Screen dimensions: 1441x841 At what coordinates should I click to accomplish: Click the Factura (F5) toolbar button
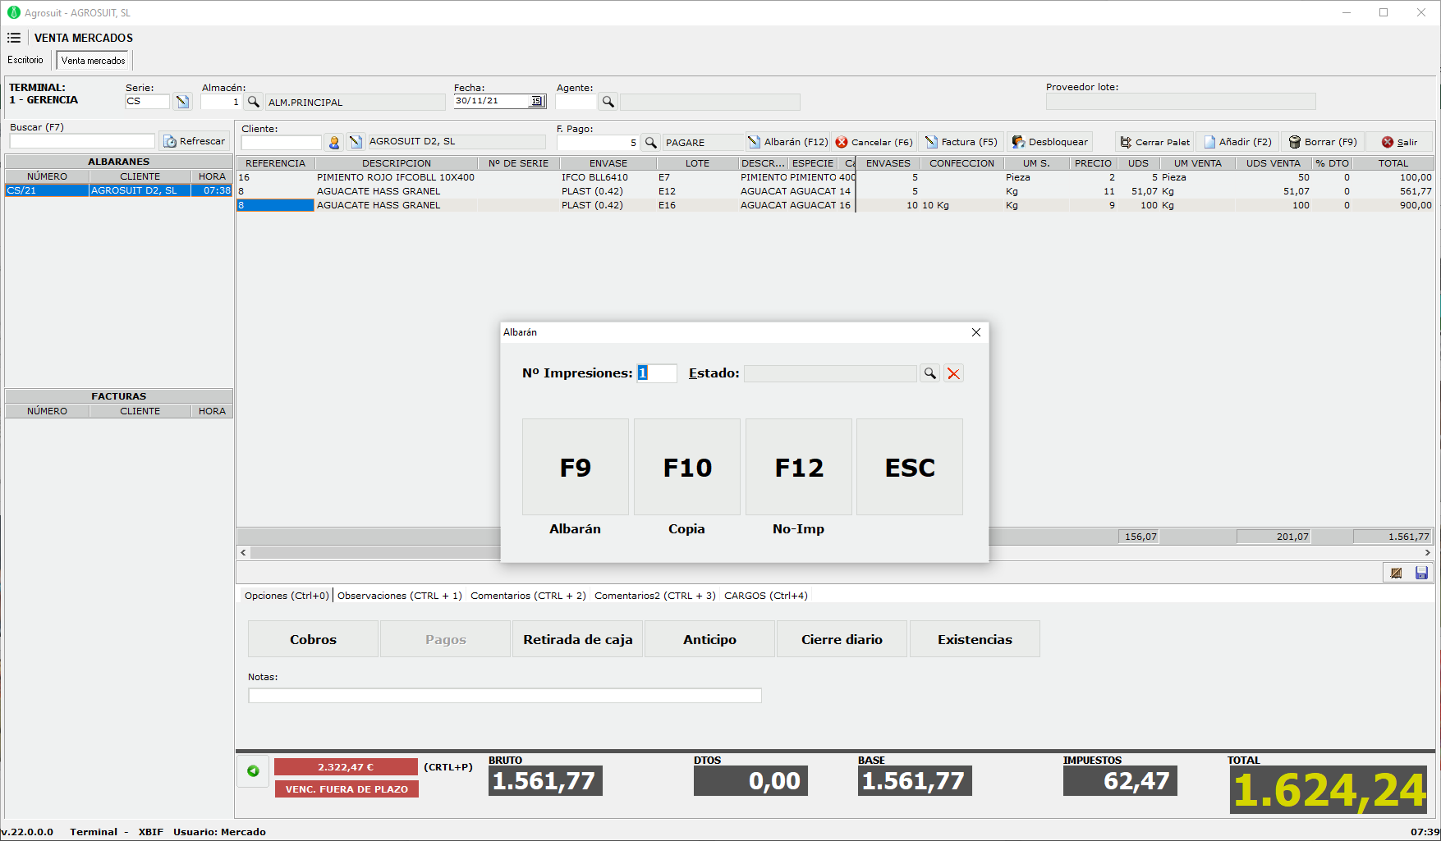(x=961, y=142)
